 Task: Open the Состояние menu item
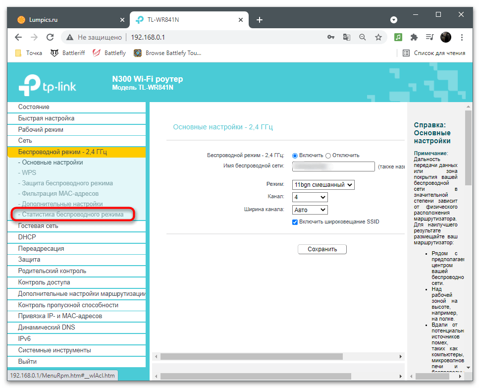(x=76, y=107)
